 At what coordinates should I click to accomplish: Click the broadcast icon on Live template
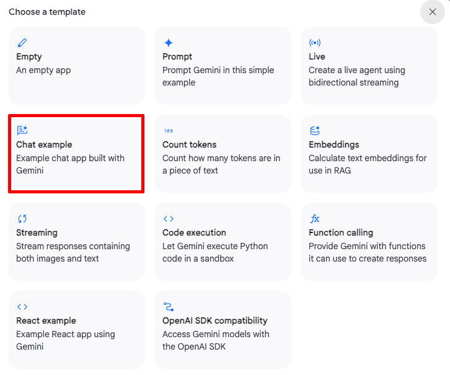315,43
